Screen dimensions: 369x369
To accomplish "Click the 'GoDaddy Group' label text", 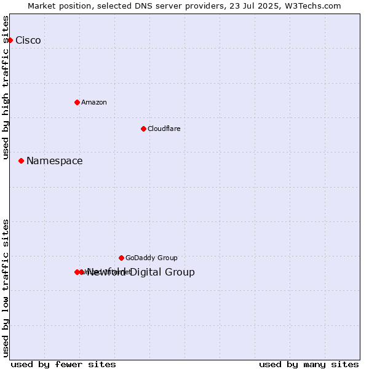I will tap(151, 258).
